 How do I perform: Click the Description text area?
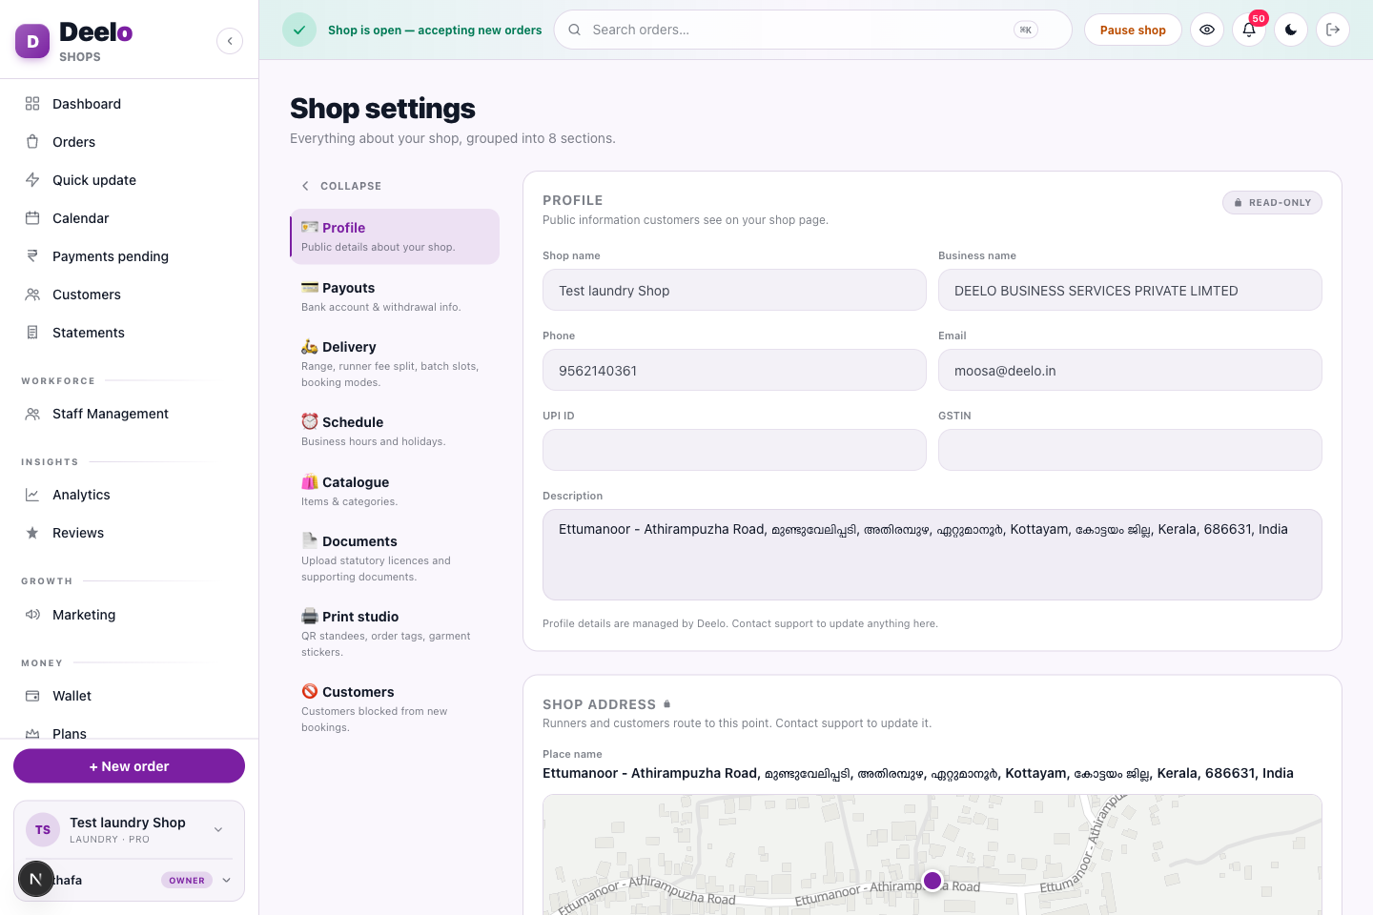point(932,555)
